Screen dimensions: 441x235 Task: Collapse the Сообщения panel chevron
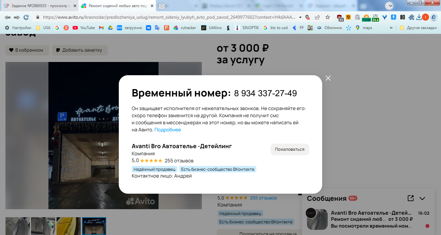point(422,199)
